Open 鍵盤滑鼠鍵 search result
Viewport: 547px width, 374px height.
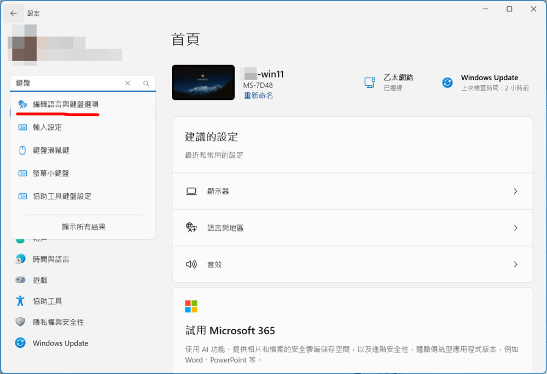[x=83, y=151]
